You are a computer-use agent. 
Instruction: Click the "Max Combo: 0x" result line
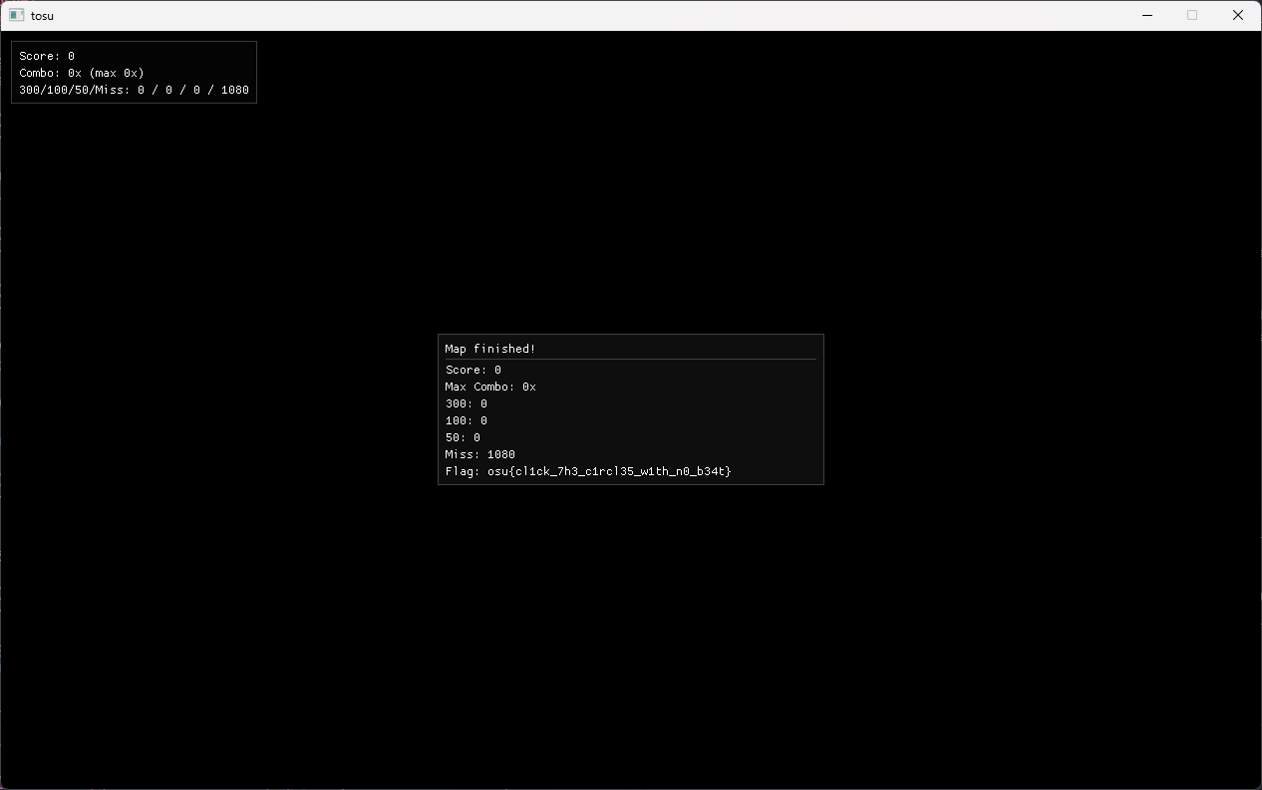[490, 387]
